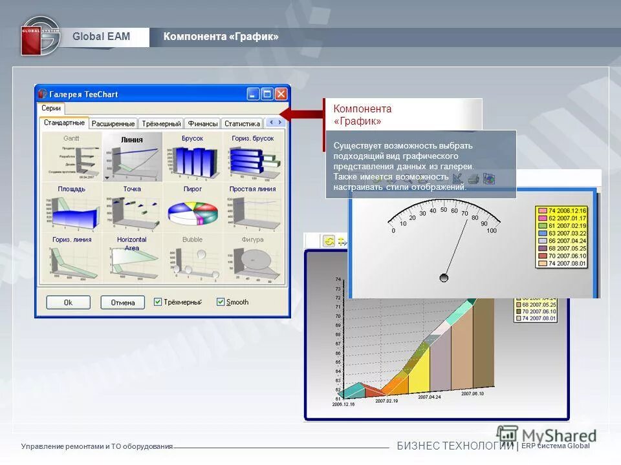621x465 pixels.
Task: Select the Простая линия chart type
Action: tap(253, 208)
